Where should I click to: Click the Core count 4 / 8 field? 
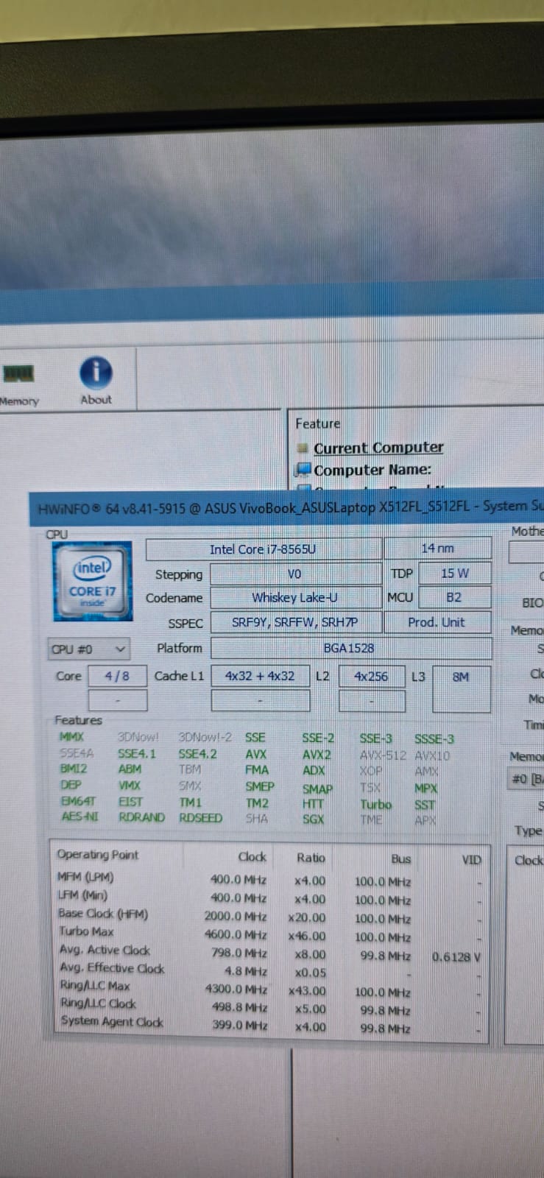tap(117, 676)
